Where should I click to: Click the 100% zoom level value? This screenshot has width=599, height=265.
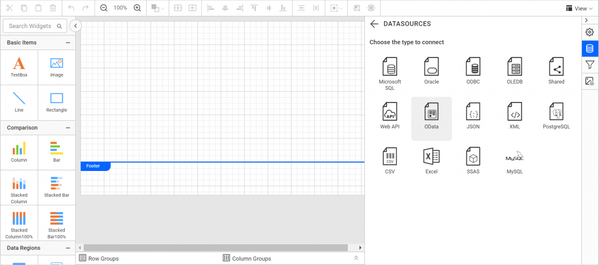click(120, 8)
